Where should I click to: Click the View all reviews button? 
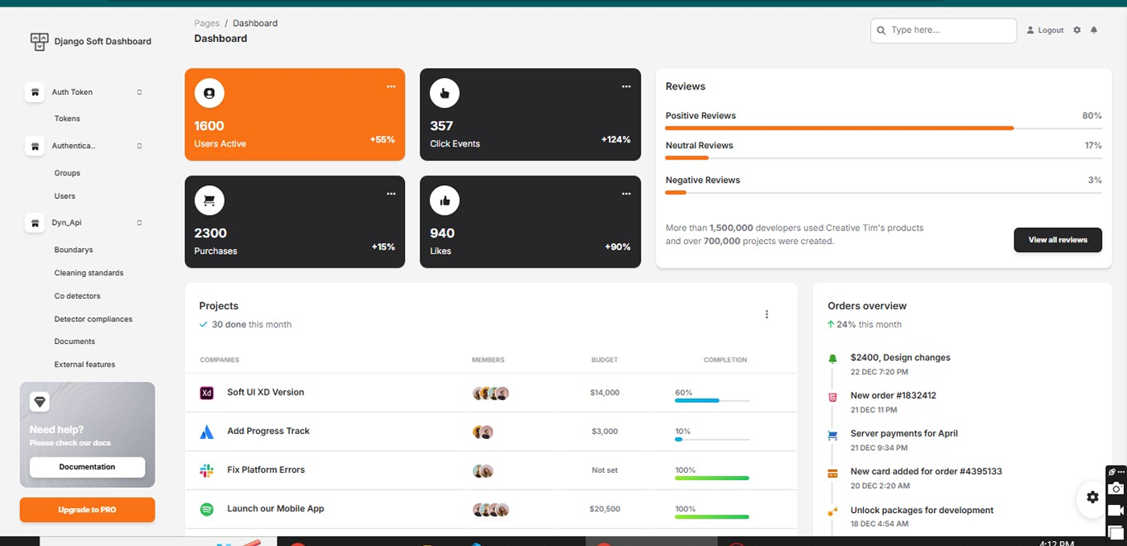click(x=1057, y=240)
